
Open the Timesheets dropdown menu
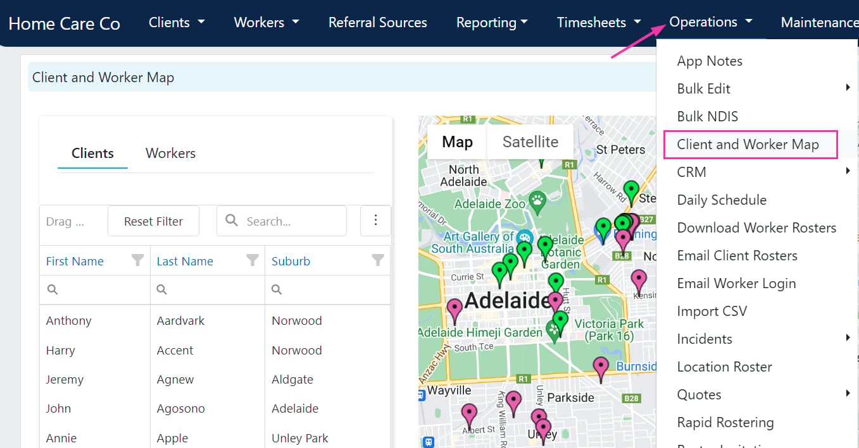coord(599,22)
